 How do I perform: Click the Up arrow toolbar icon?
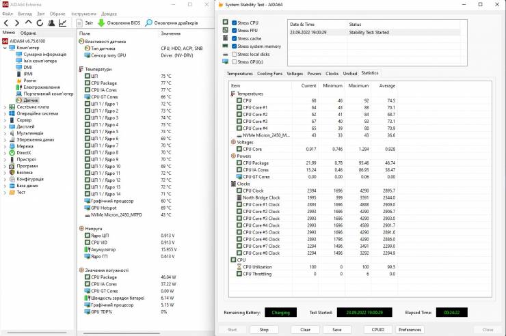tap(29, 23)
